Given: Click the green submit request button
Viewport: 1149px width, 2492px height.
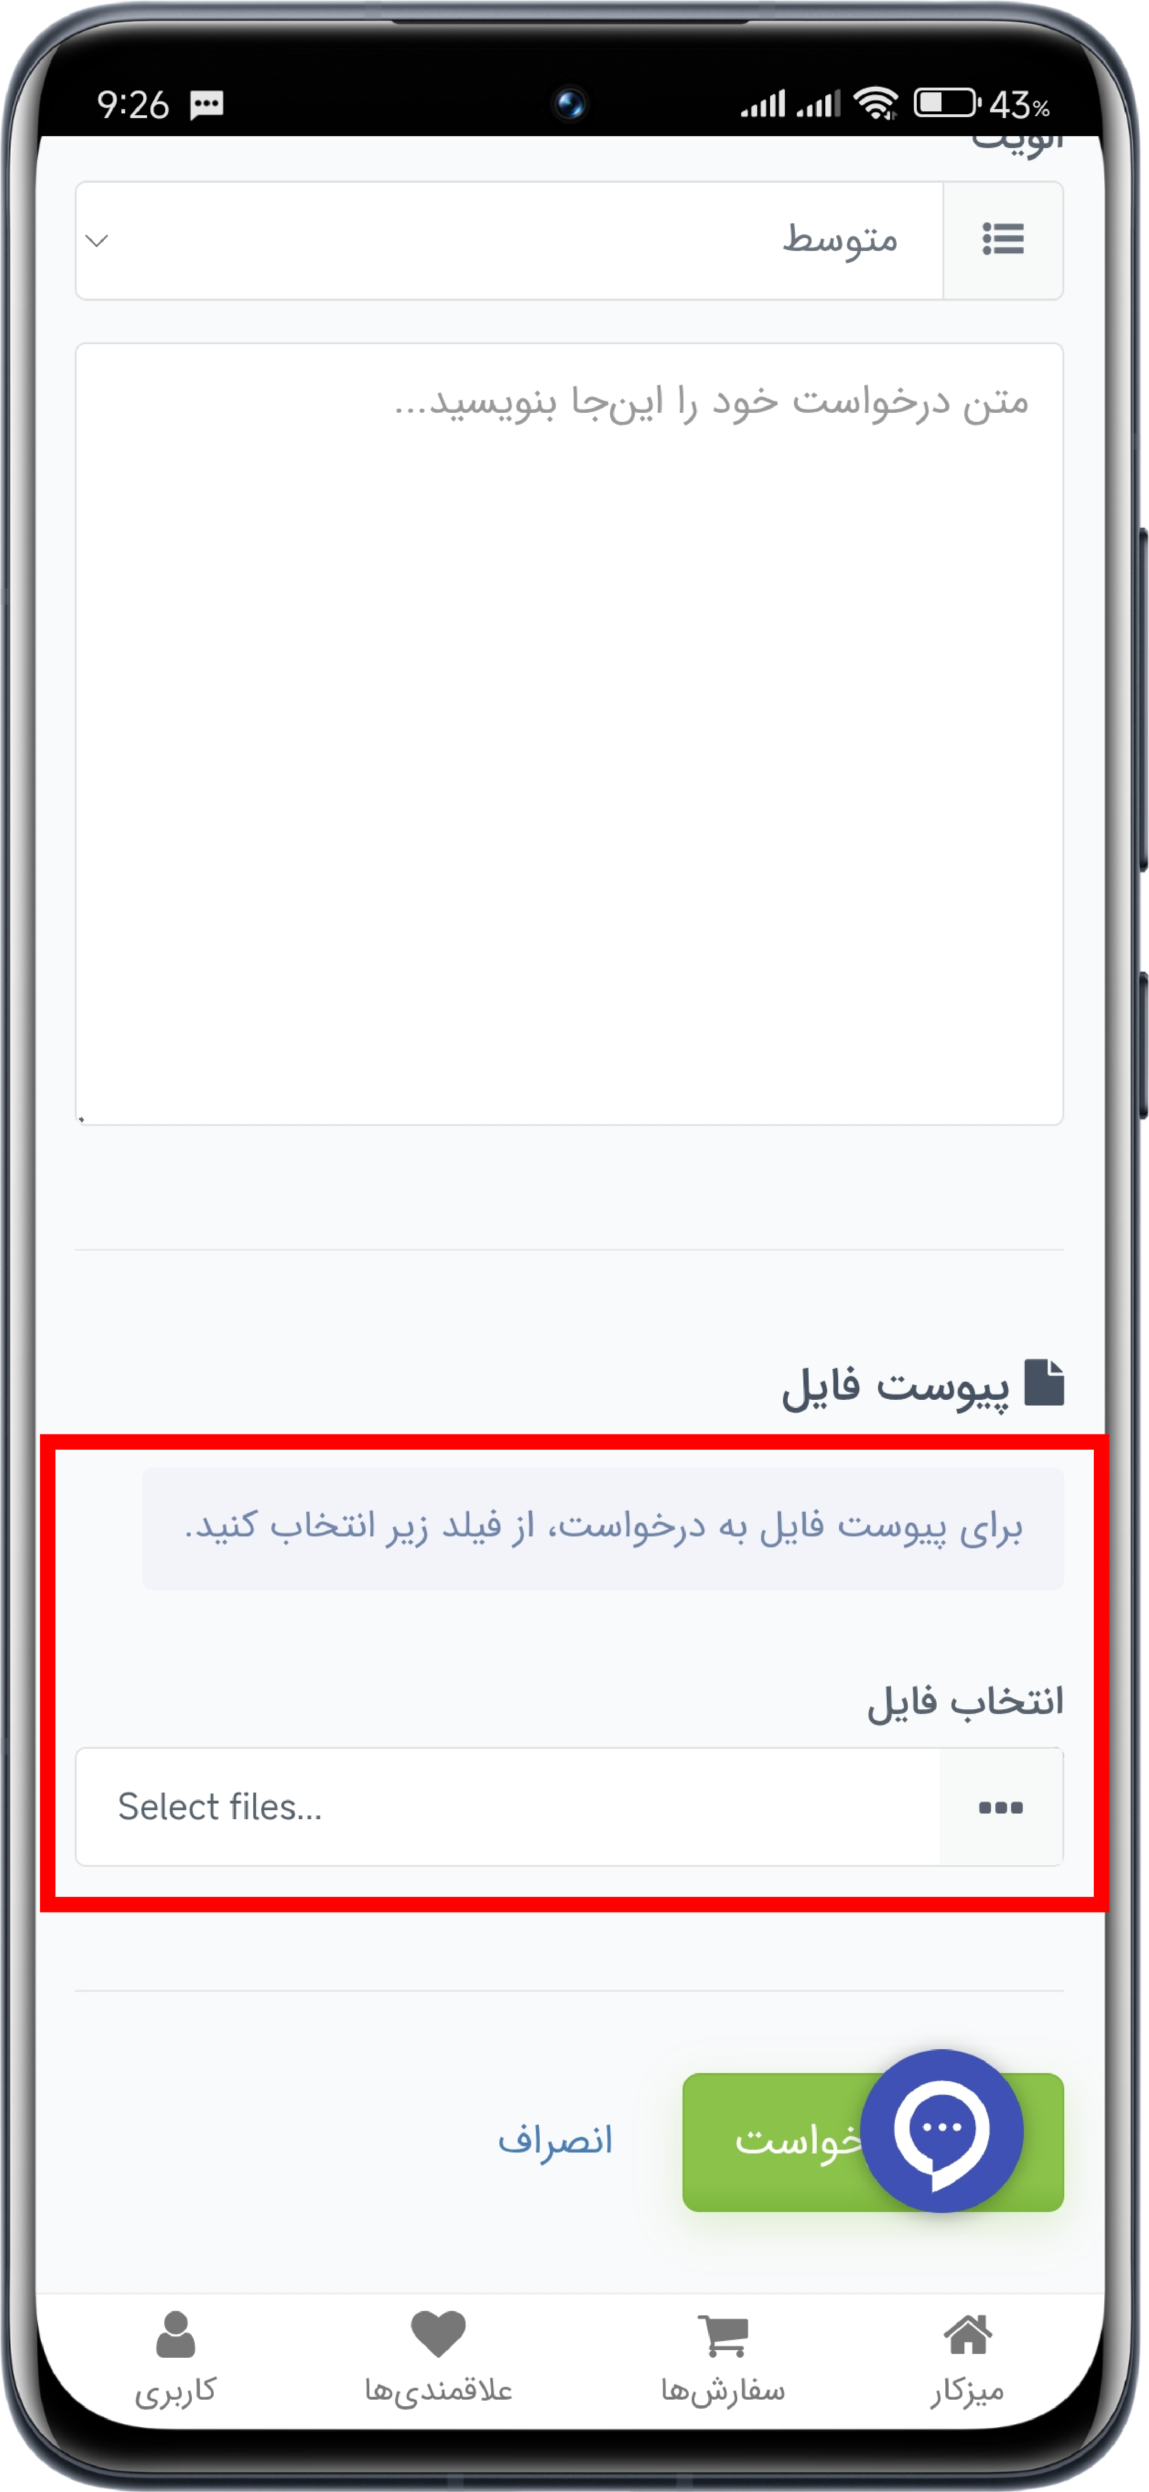Looking at the screenshot, I should 872,2142.
